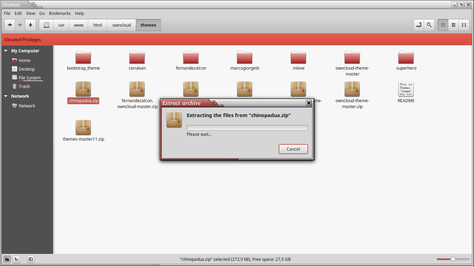Switch to list view
Viewport: 474px width, 266px height.
pos(454,25)
